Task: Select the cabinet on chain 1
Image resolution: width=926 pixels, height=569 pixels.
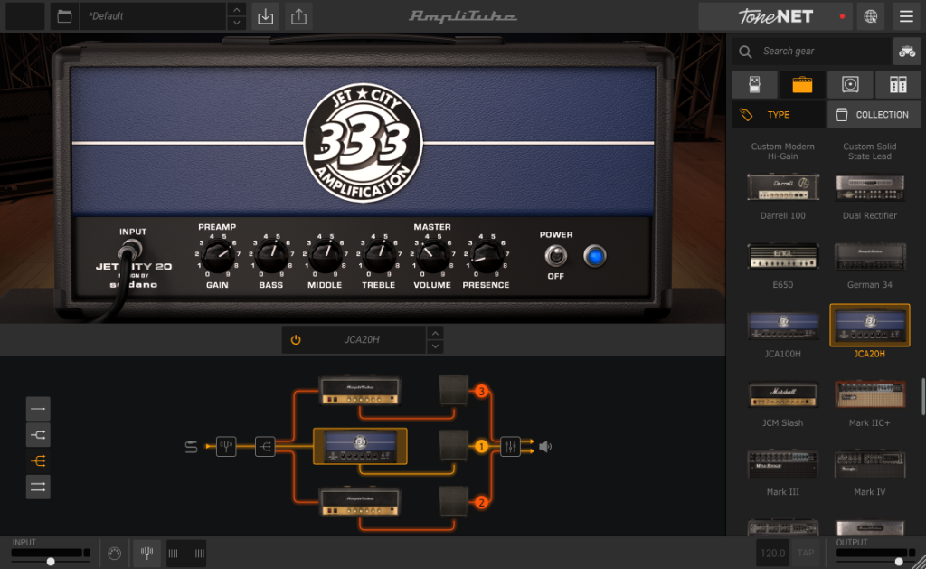Action: (454, 446)
